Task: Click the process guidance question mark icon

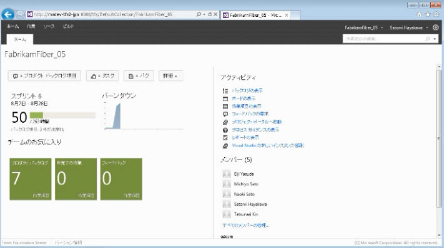Action: (x=225, y=130)
